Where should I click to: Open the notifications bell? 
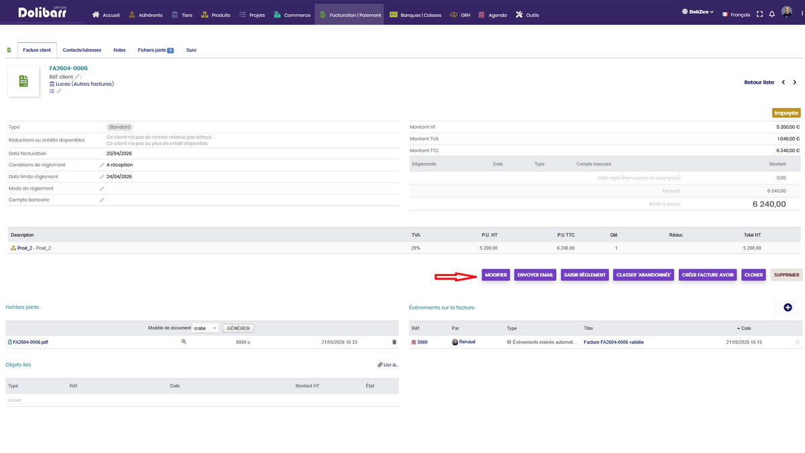(x=772, y=14)
